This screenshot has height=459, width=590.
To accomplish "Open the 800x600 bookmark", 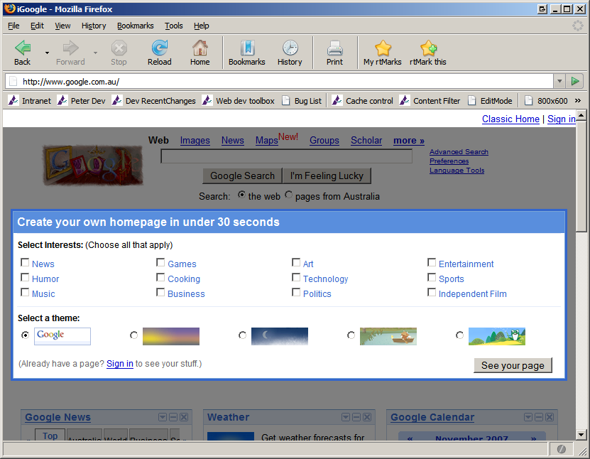I will (546, 100).
